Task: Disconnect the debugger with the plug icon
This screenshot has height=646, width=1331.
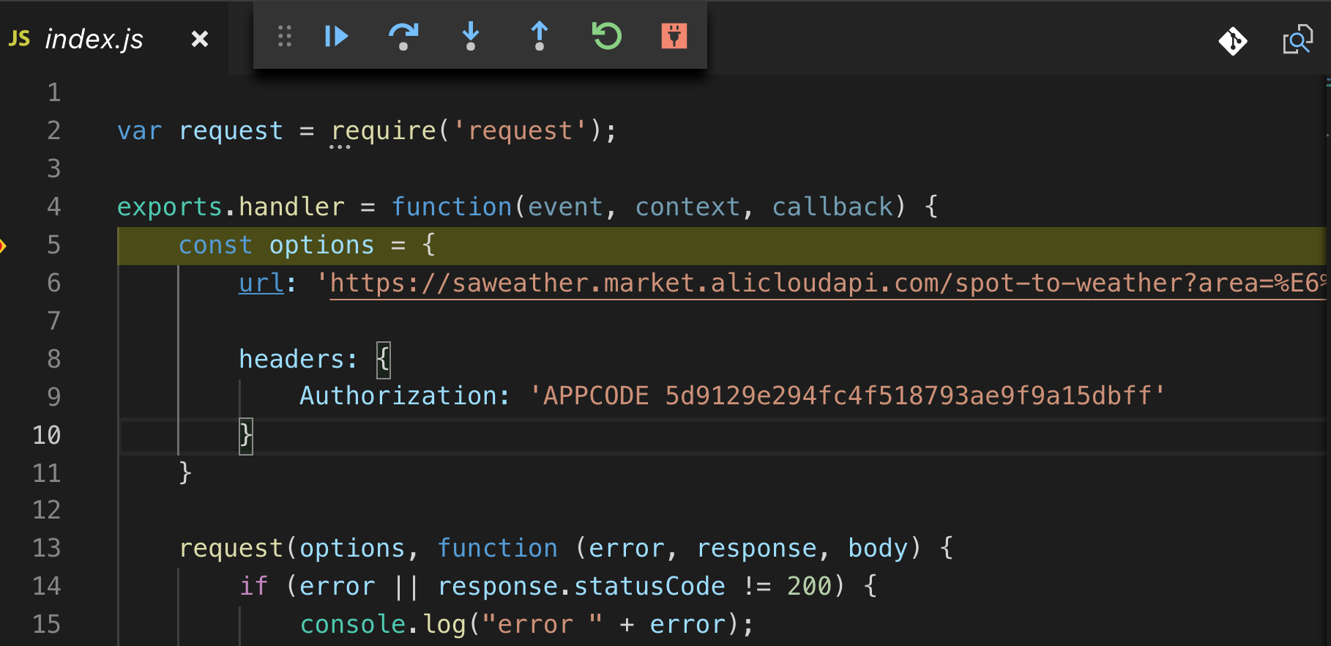Action: (x=674, y=36)
